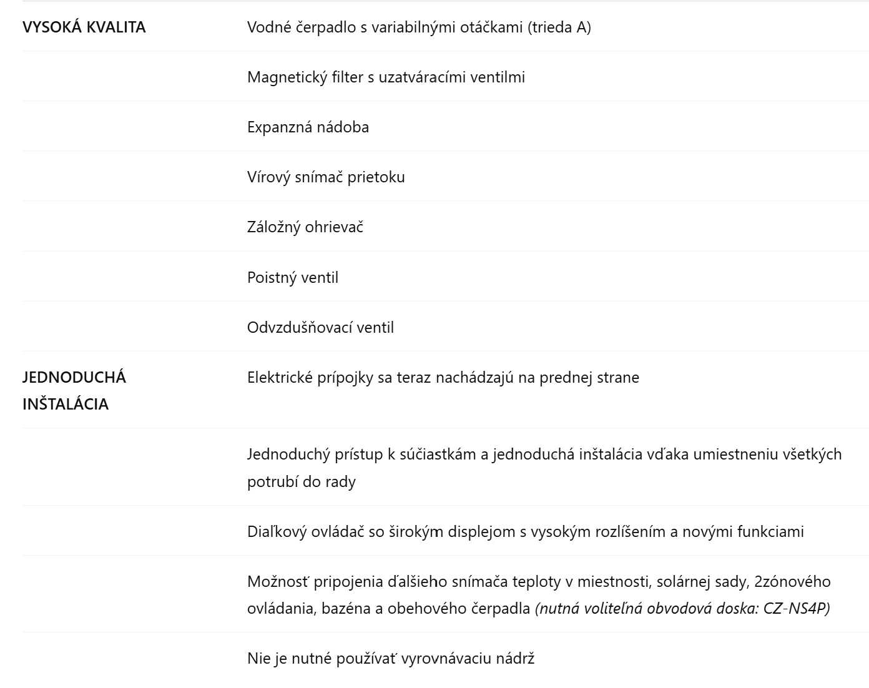The height and width of the screenshot is (688, 869).
Task: Click the word '2zónového'
Action: tap(792, 582)
